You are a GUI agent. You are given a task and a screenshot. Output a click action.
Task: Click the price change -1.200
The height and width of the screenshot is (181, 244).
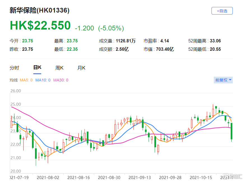[84, 28]
